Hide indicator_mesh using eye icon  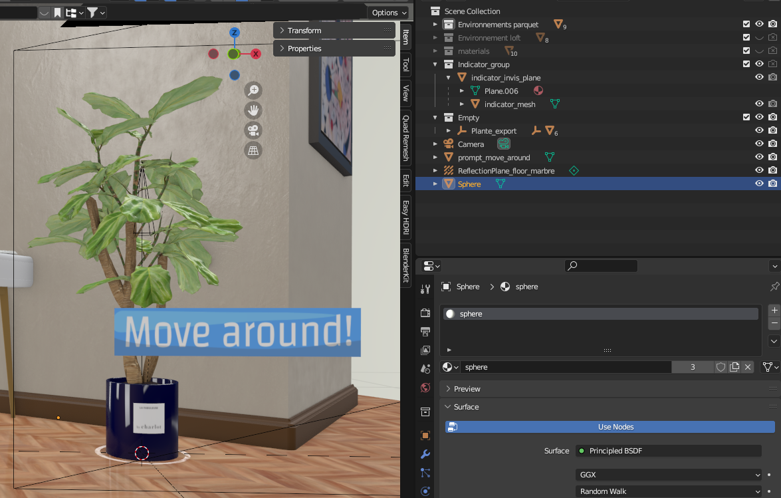(759, 104)
